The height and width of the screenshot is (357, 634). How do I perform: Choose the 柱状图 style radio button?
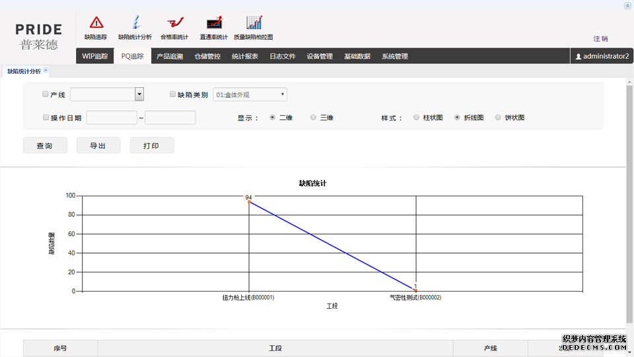(416, 118)
